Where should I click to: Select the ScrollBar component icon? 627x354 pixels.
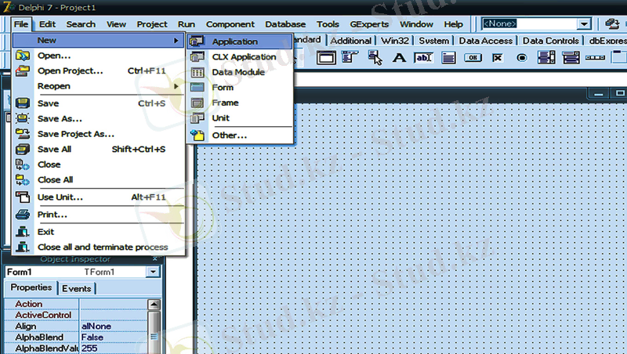pos(595,57)
